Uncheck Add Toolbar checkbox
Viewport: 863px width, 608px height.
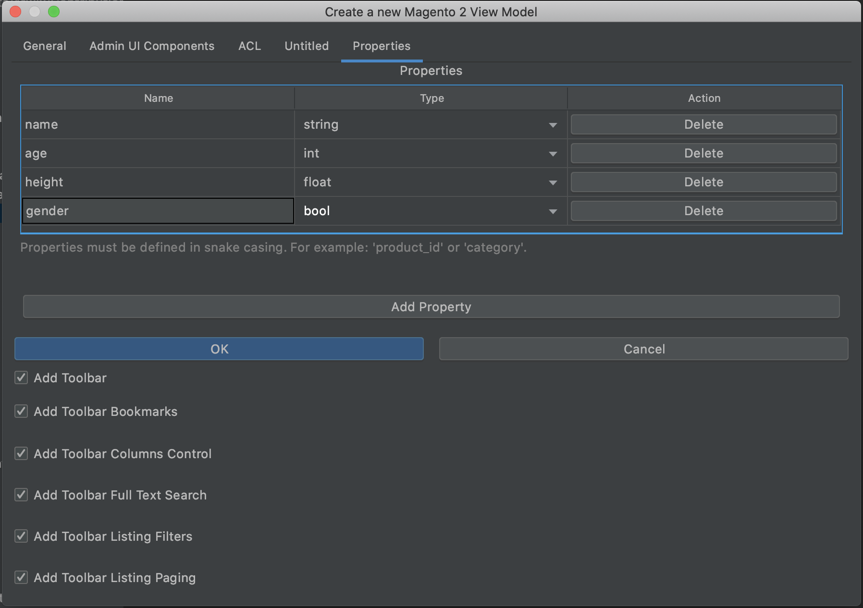point(21,378)
